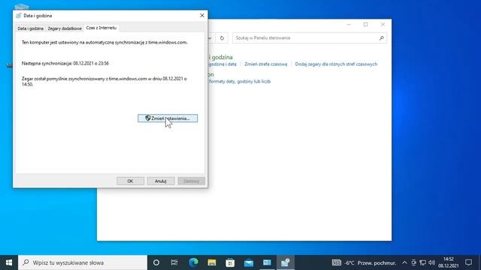Open the notification center
Viewport: 481px width, 270px height.
(468, 262)
